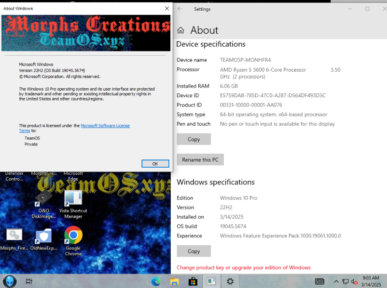This screenshot has width=387, height=288.
Task: Click the Windows specifications heading
Action: [x=216, y=182]
